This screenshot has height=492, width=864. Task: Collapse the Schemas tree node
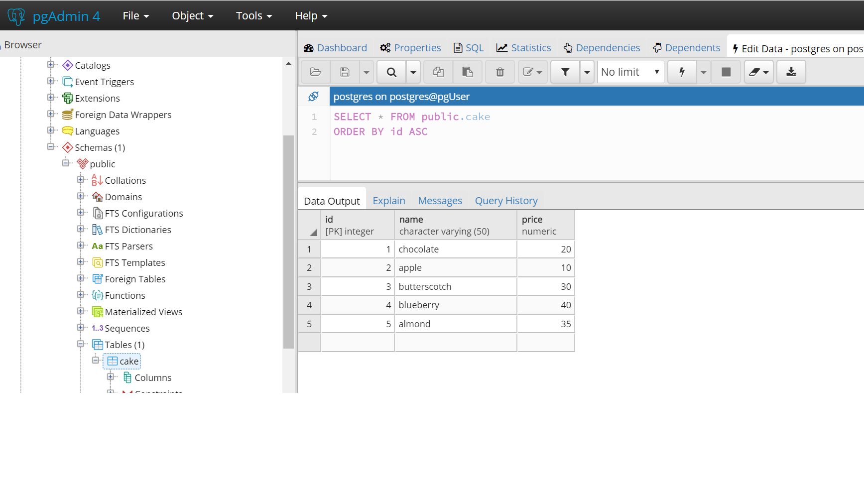point(51,147)
